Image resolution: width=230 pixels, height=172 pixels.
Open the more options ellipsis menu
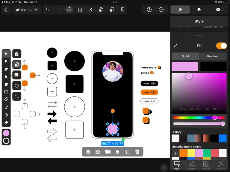(x=161, y=10)
